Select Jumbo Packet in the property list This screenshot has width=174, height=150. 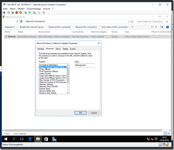(45, 74)
